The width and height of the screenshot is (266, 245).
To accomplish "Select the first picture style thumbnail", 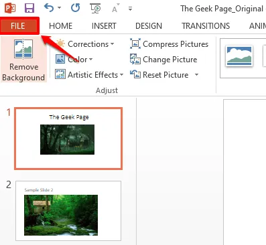I will (x=239, y=56).
